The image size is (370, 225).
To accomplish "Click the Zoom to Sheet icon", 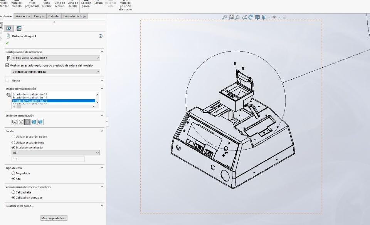I will pyautogui.click(x=231, y=17).
